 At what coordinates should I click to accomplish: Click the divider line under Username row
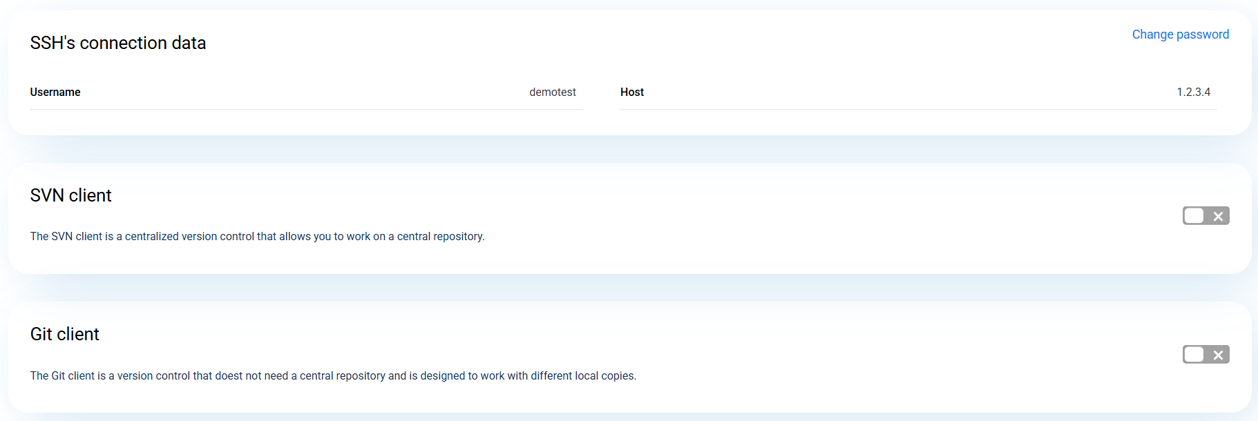click(x=305, y=109)
